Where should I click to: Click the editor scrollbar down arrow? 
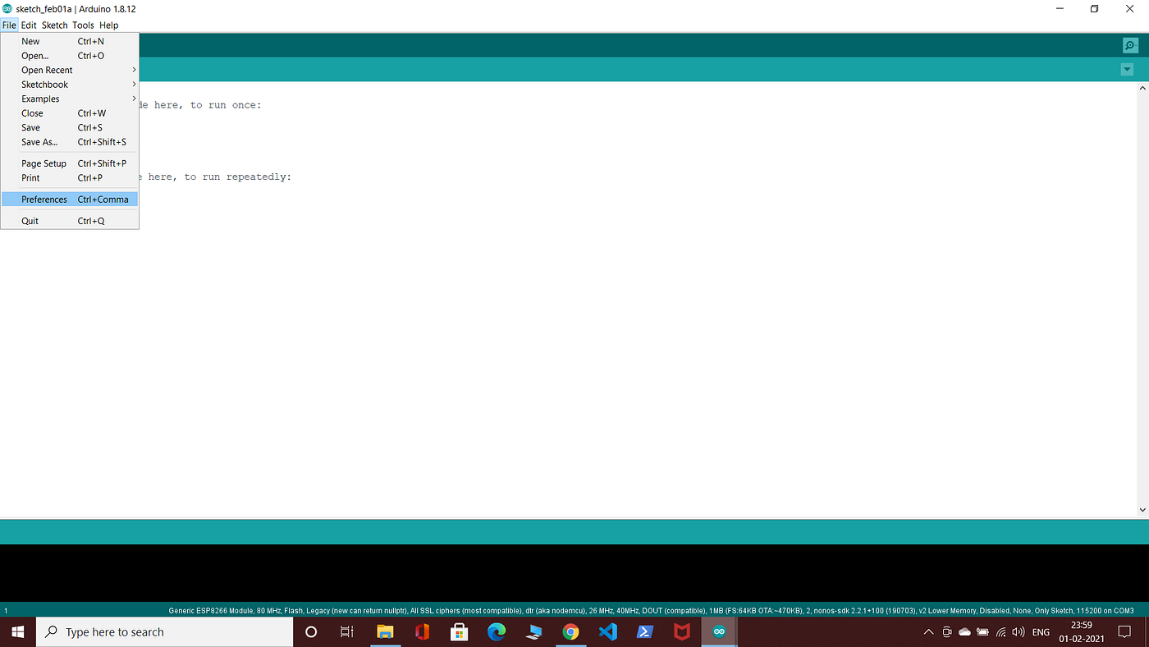pyautogui.click(x=1142, y=510)
